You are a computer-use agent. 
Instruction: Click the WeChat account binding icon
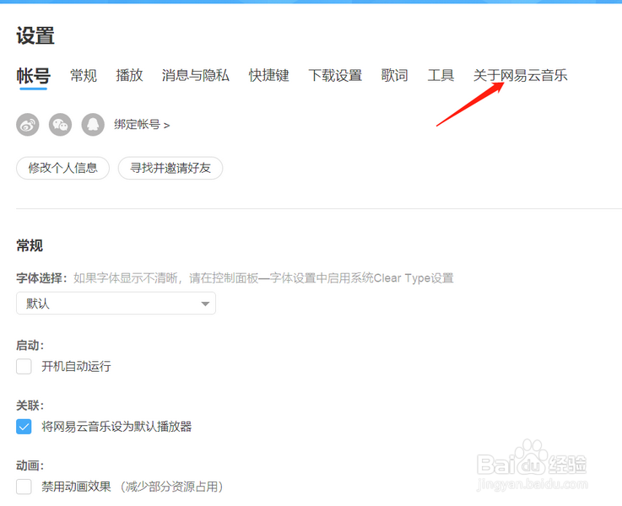[60, 125]
